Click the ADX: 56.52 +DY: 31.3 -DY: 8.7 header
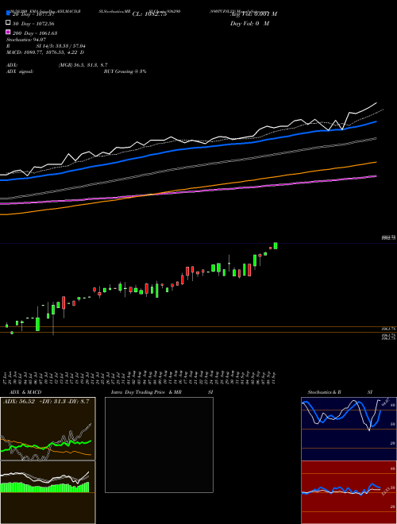The image size is (397, 524). click(46, 402)
